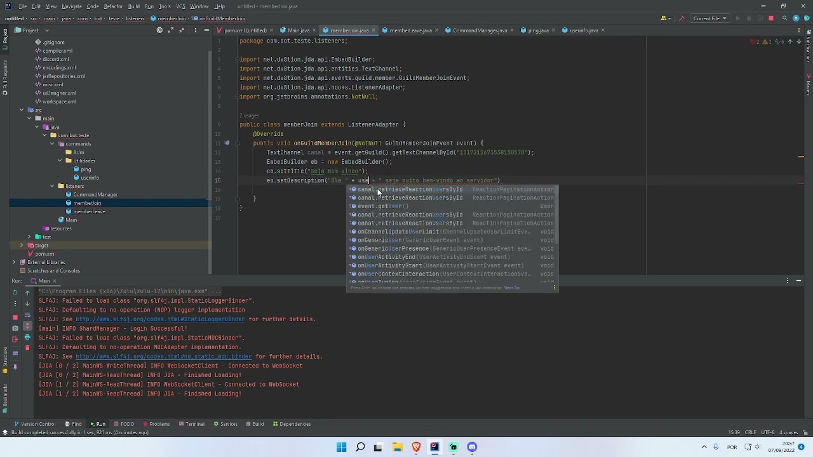Open Search Everywhere magnifier icon

(784, 18)
